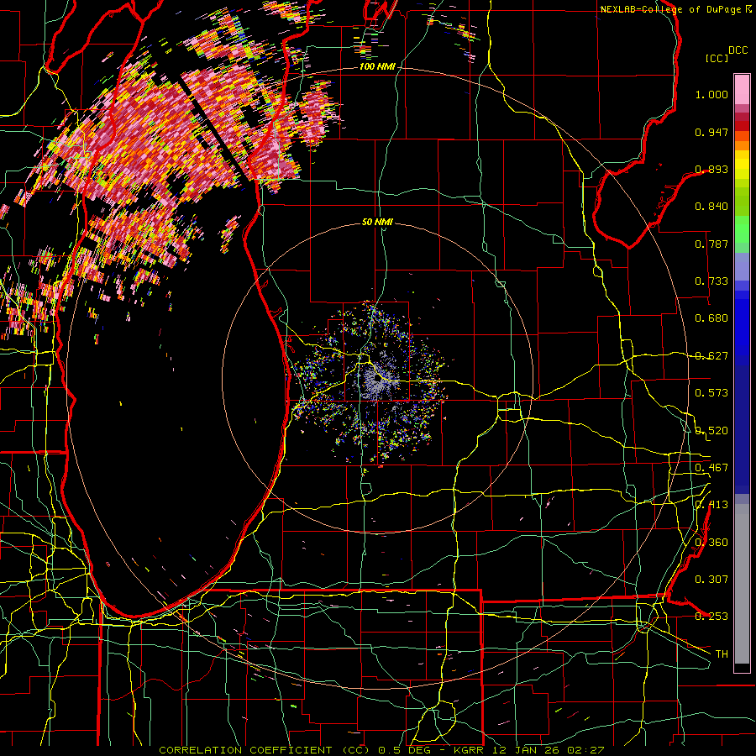Click the '[CC]' legend unit label
Screen dimensions: 756x756
coord(717,58)
